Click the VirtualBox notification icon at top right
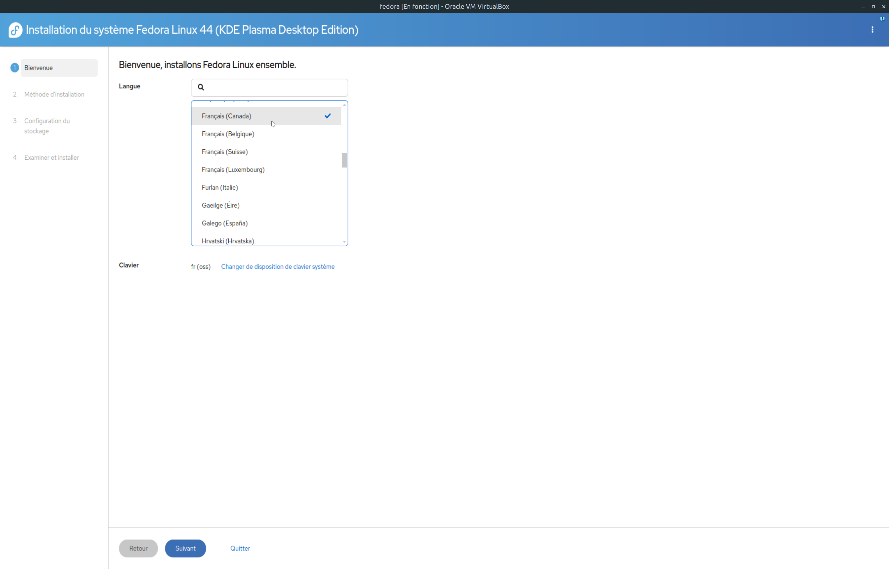The height and width of the screenshot is (569, 889). coord(882,19)
